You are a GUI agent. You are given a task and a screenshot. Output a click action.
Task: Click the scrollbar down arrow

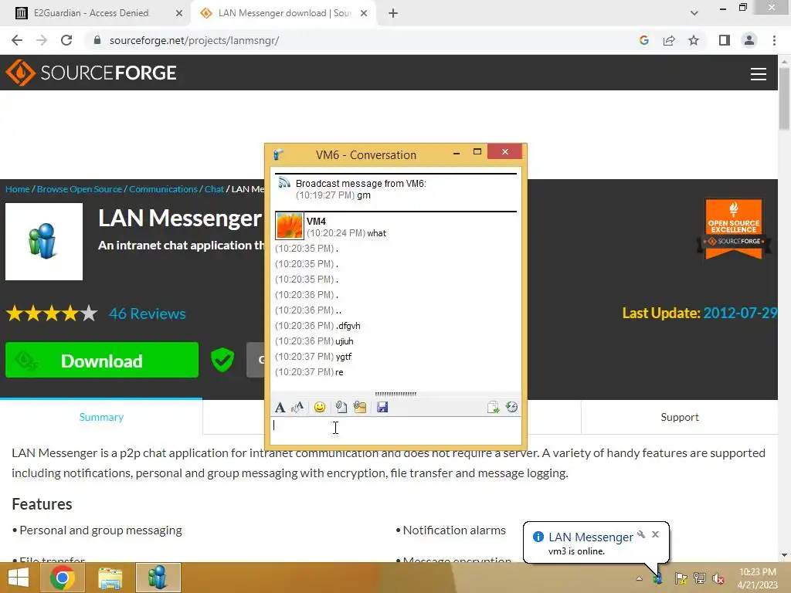tap(784, 555)
